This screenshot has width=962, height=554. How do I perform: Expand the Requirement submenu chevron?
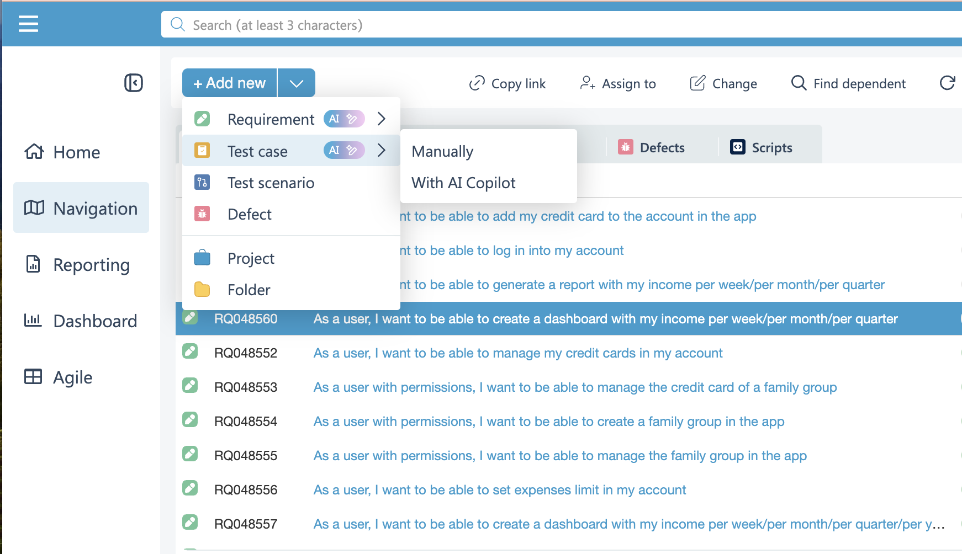click(381, 119)
